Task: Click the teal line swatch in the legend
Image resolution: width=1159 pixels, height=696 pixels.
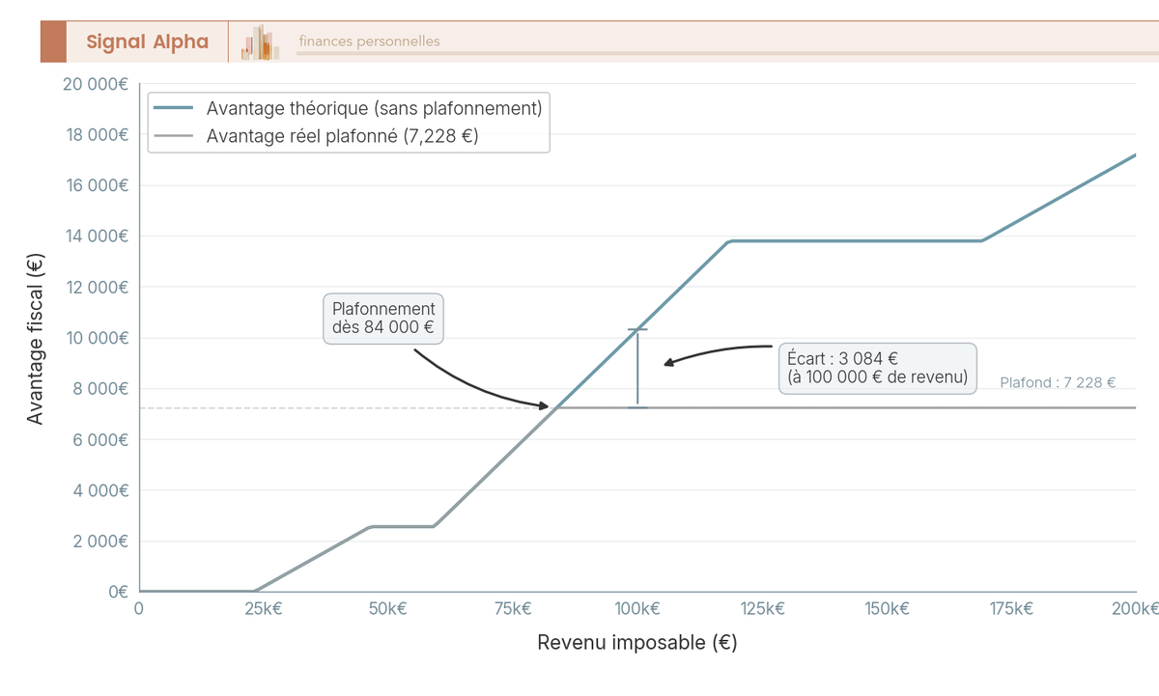Action: (x=174, y=108)
